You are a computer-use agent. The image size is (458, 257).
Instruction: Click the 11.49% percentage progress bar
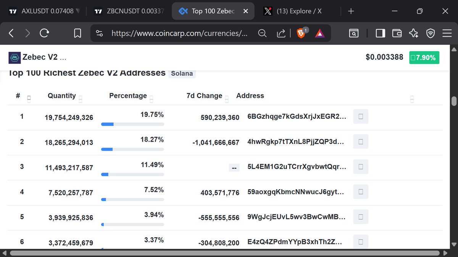[x=132, y=174]
